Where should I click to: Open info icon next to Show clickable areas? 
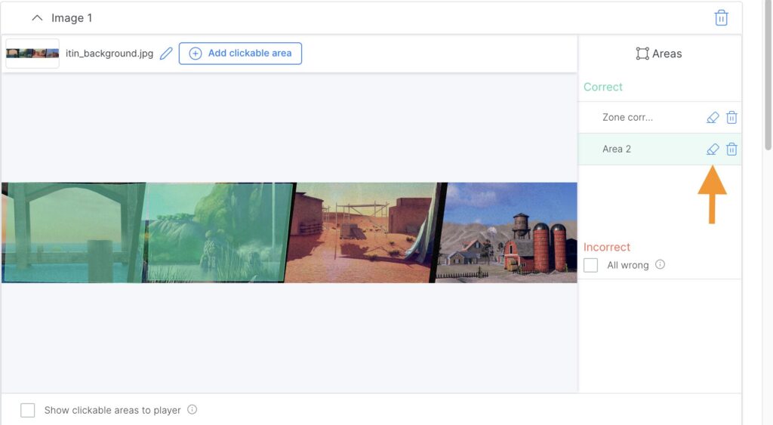click(192, 410)
